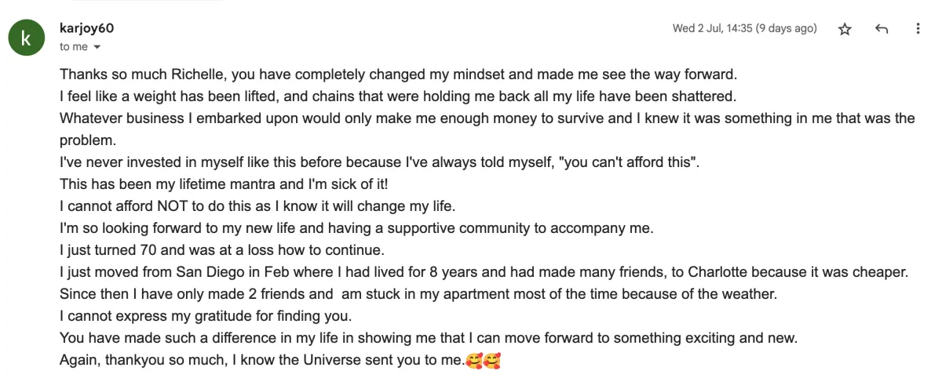Click the line 'This has been my lifetime mantra'
This screenshot has height=389, width=942.
click(225, 185)
